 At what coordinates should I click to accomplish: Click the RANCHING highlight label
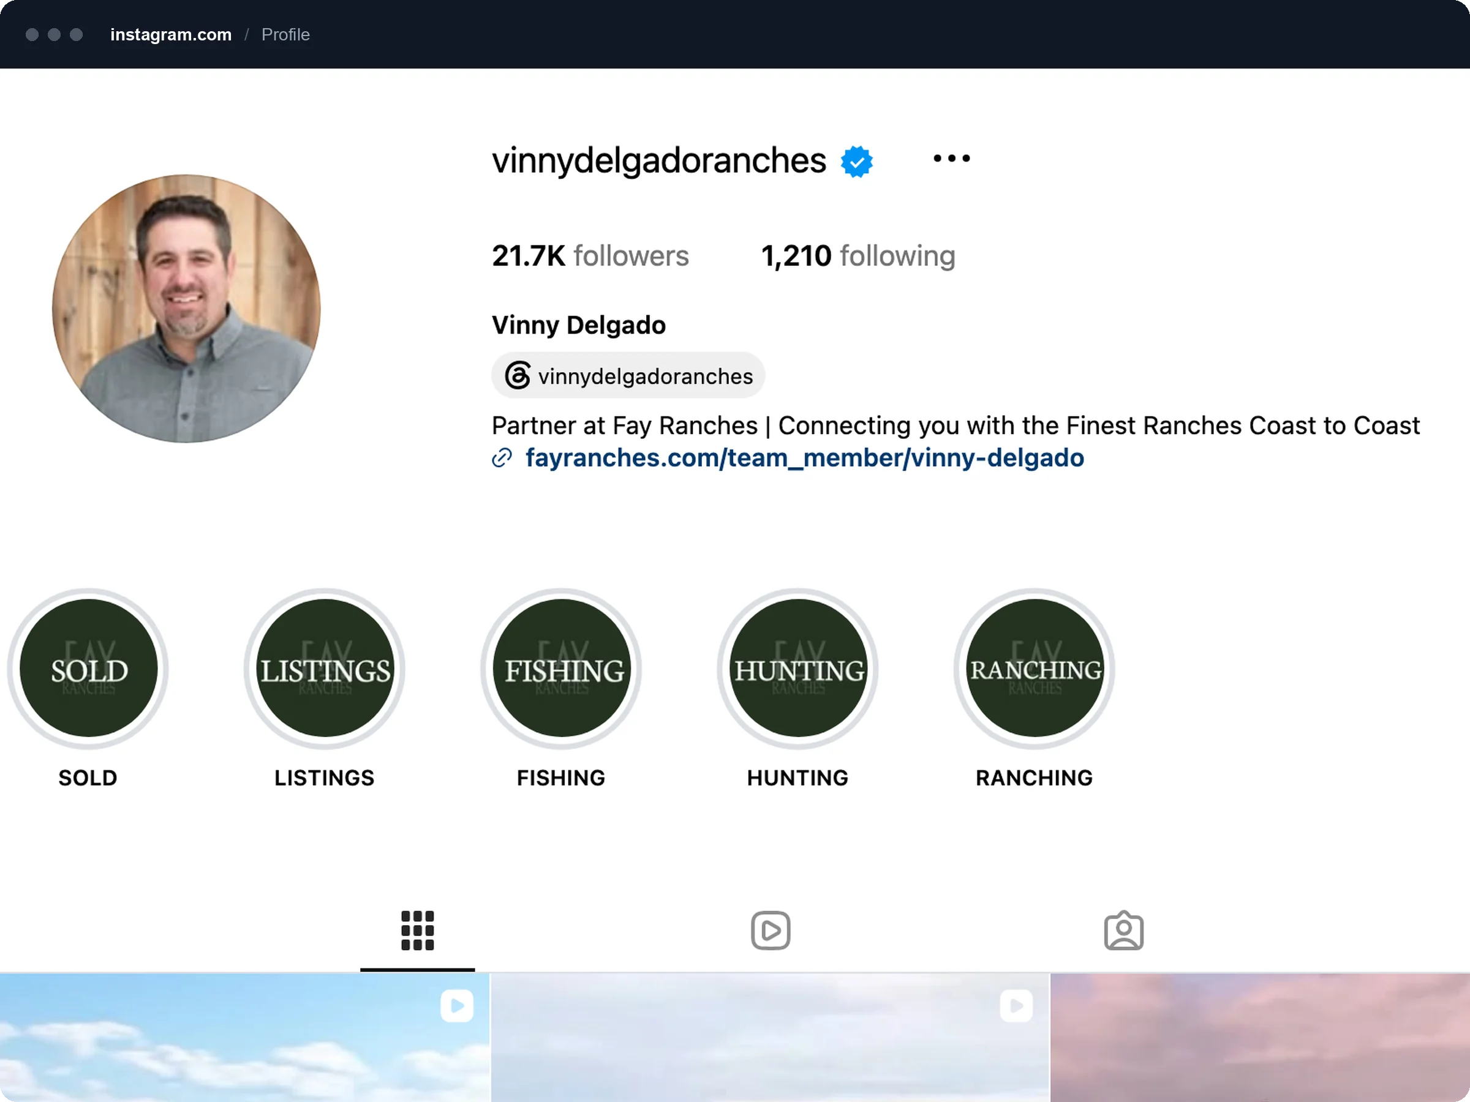pyautogui.click(x=1034, y=778)
